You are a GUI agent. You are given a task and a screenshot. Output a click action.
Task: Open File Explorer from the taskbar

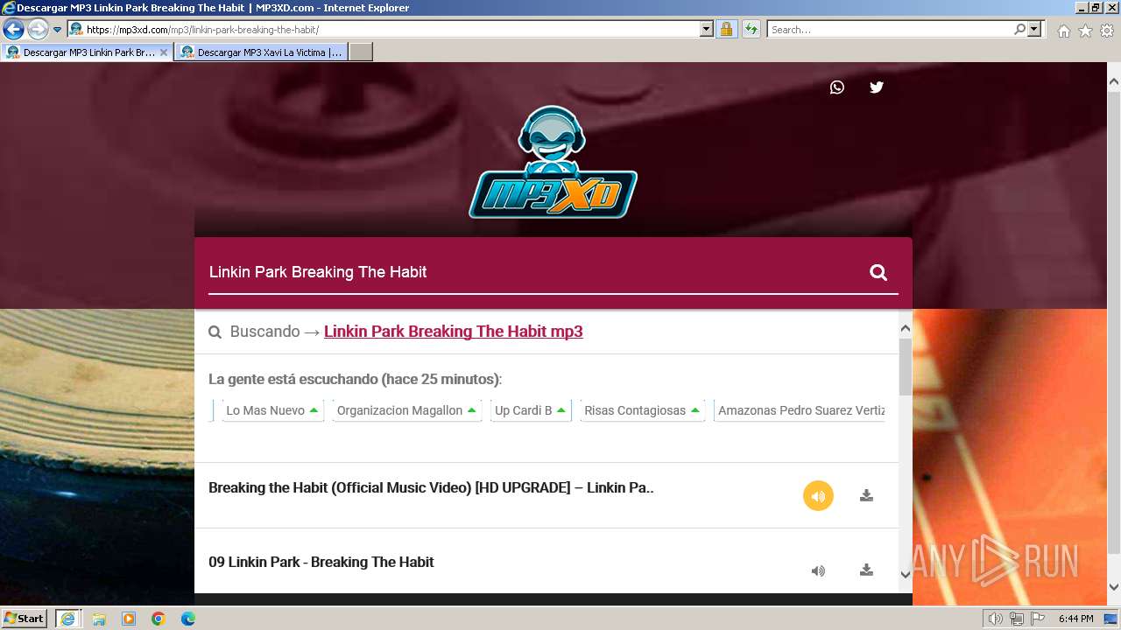99,619
